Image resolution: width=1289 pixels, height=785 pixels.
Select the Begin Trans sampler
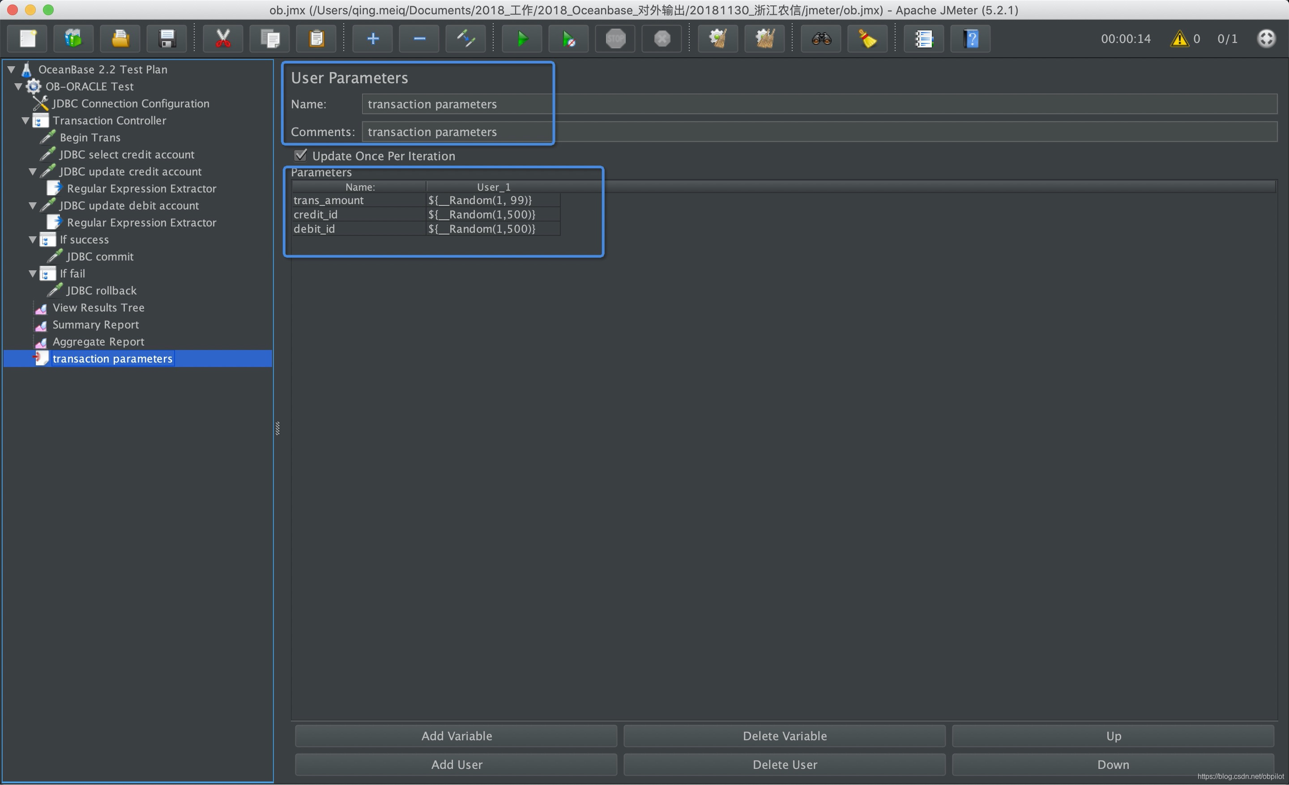90,137
